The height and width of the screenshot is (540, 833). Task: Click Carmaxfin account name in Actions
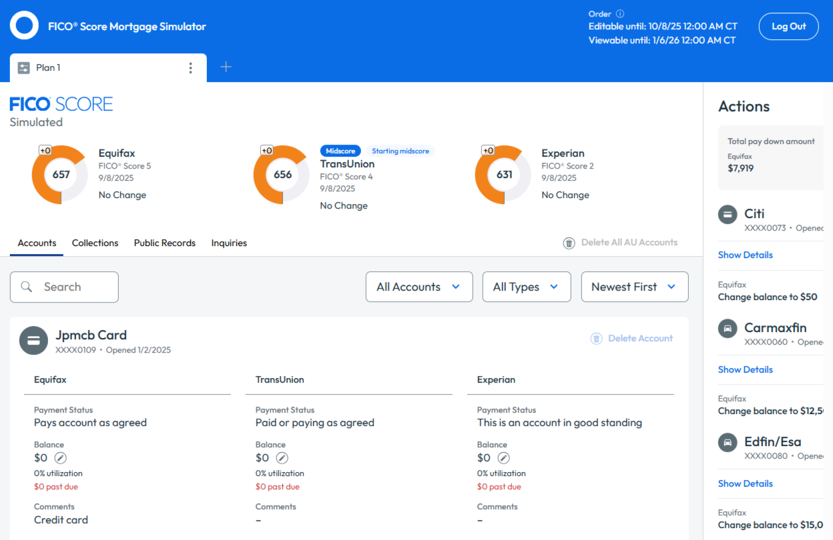tap(775, 328)
